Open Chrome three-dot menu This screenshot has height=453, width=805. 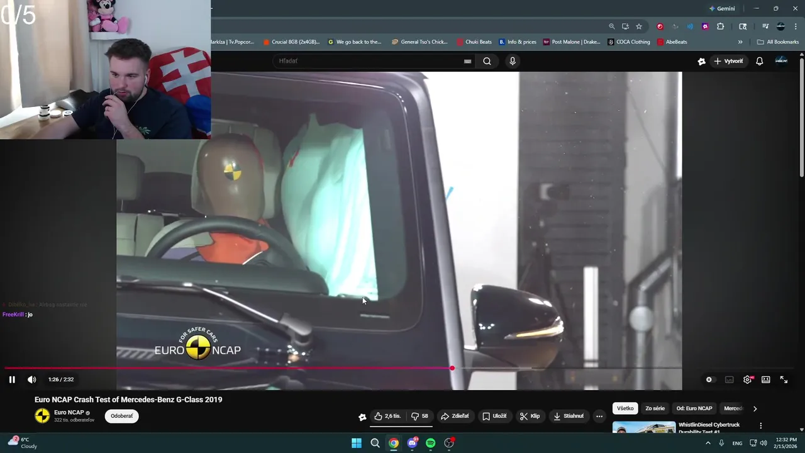(796, 26)
